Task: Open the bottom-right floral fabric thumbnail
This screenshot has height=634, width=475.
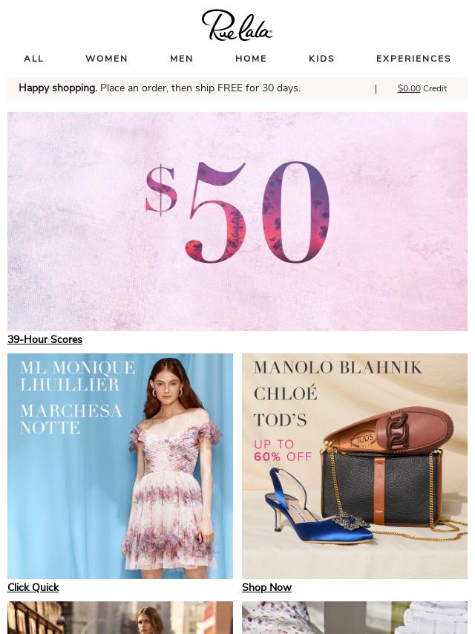Action: (355, 618)
